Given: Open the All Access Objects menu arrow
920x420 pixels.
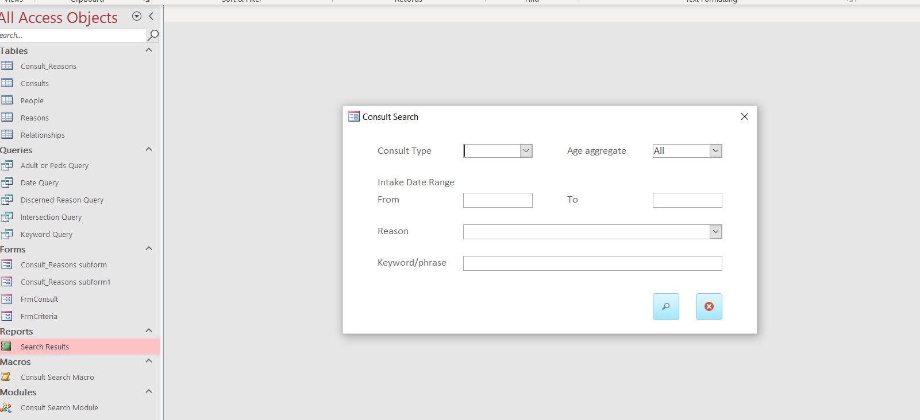Looking at the screenshot, I should (x=137, y=16).
